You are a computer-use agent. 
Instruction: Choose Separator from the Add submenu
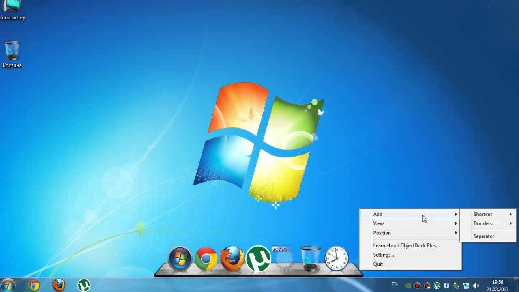484,236
